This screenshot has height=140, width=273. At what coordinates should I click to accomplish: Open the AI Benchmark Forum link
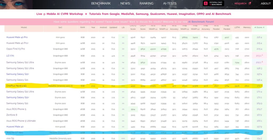click(201, 22)
